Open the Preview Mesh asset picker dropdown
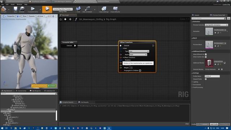Image resolution: width=231 pixels, height=130 pixels. click(x=220, y=43)
